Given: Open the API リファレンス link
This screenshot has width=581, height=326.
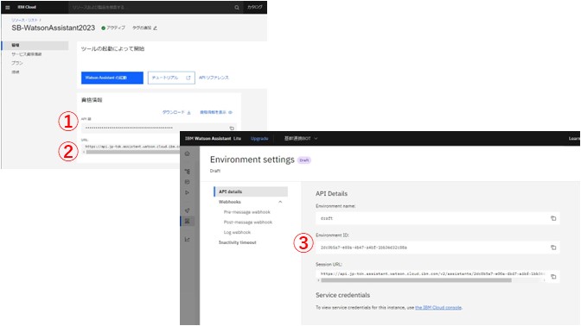Looking at the screenshot, I should (214, 78).
